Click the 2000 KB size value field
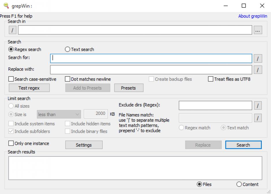Image resolution: width=271 pixels, height=194 pixels. coord(96,114)
